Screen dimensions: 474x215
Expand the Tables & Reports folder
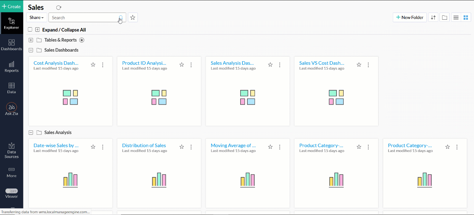31,40
